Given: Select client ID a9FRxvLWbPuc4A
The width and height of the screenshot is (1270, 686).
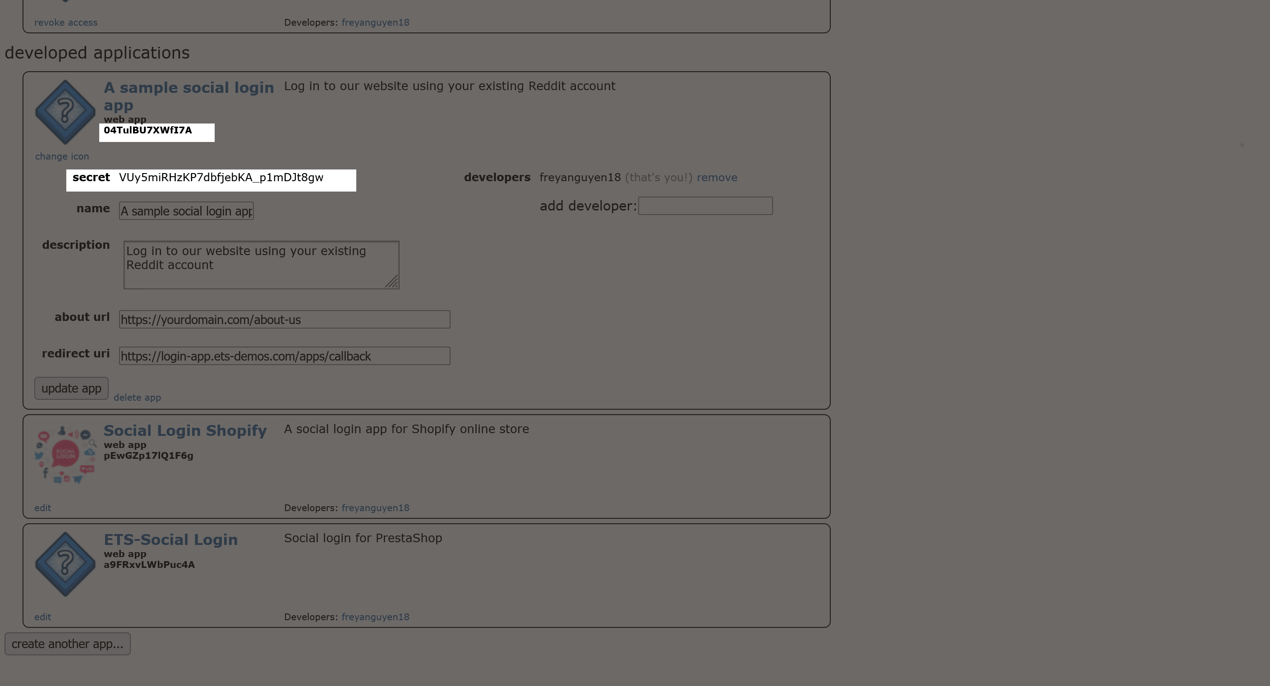Looking at the screenshot, I should click(x=149, y=565).
